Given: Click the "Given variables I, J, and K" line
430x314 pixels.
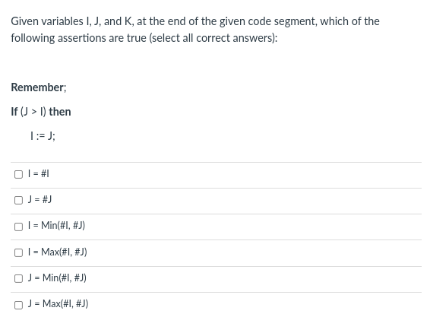Looking at the screenshot, I should pos(72,21).
